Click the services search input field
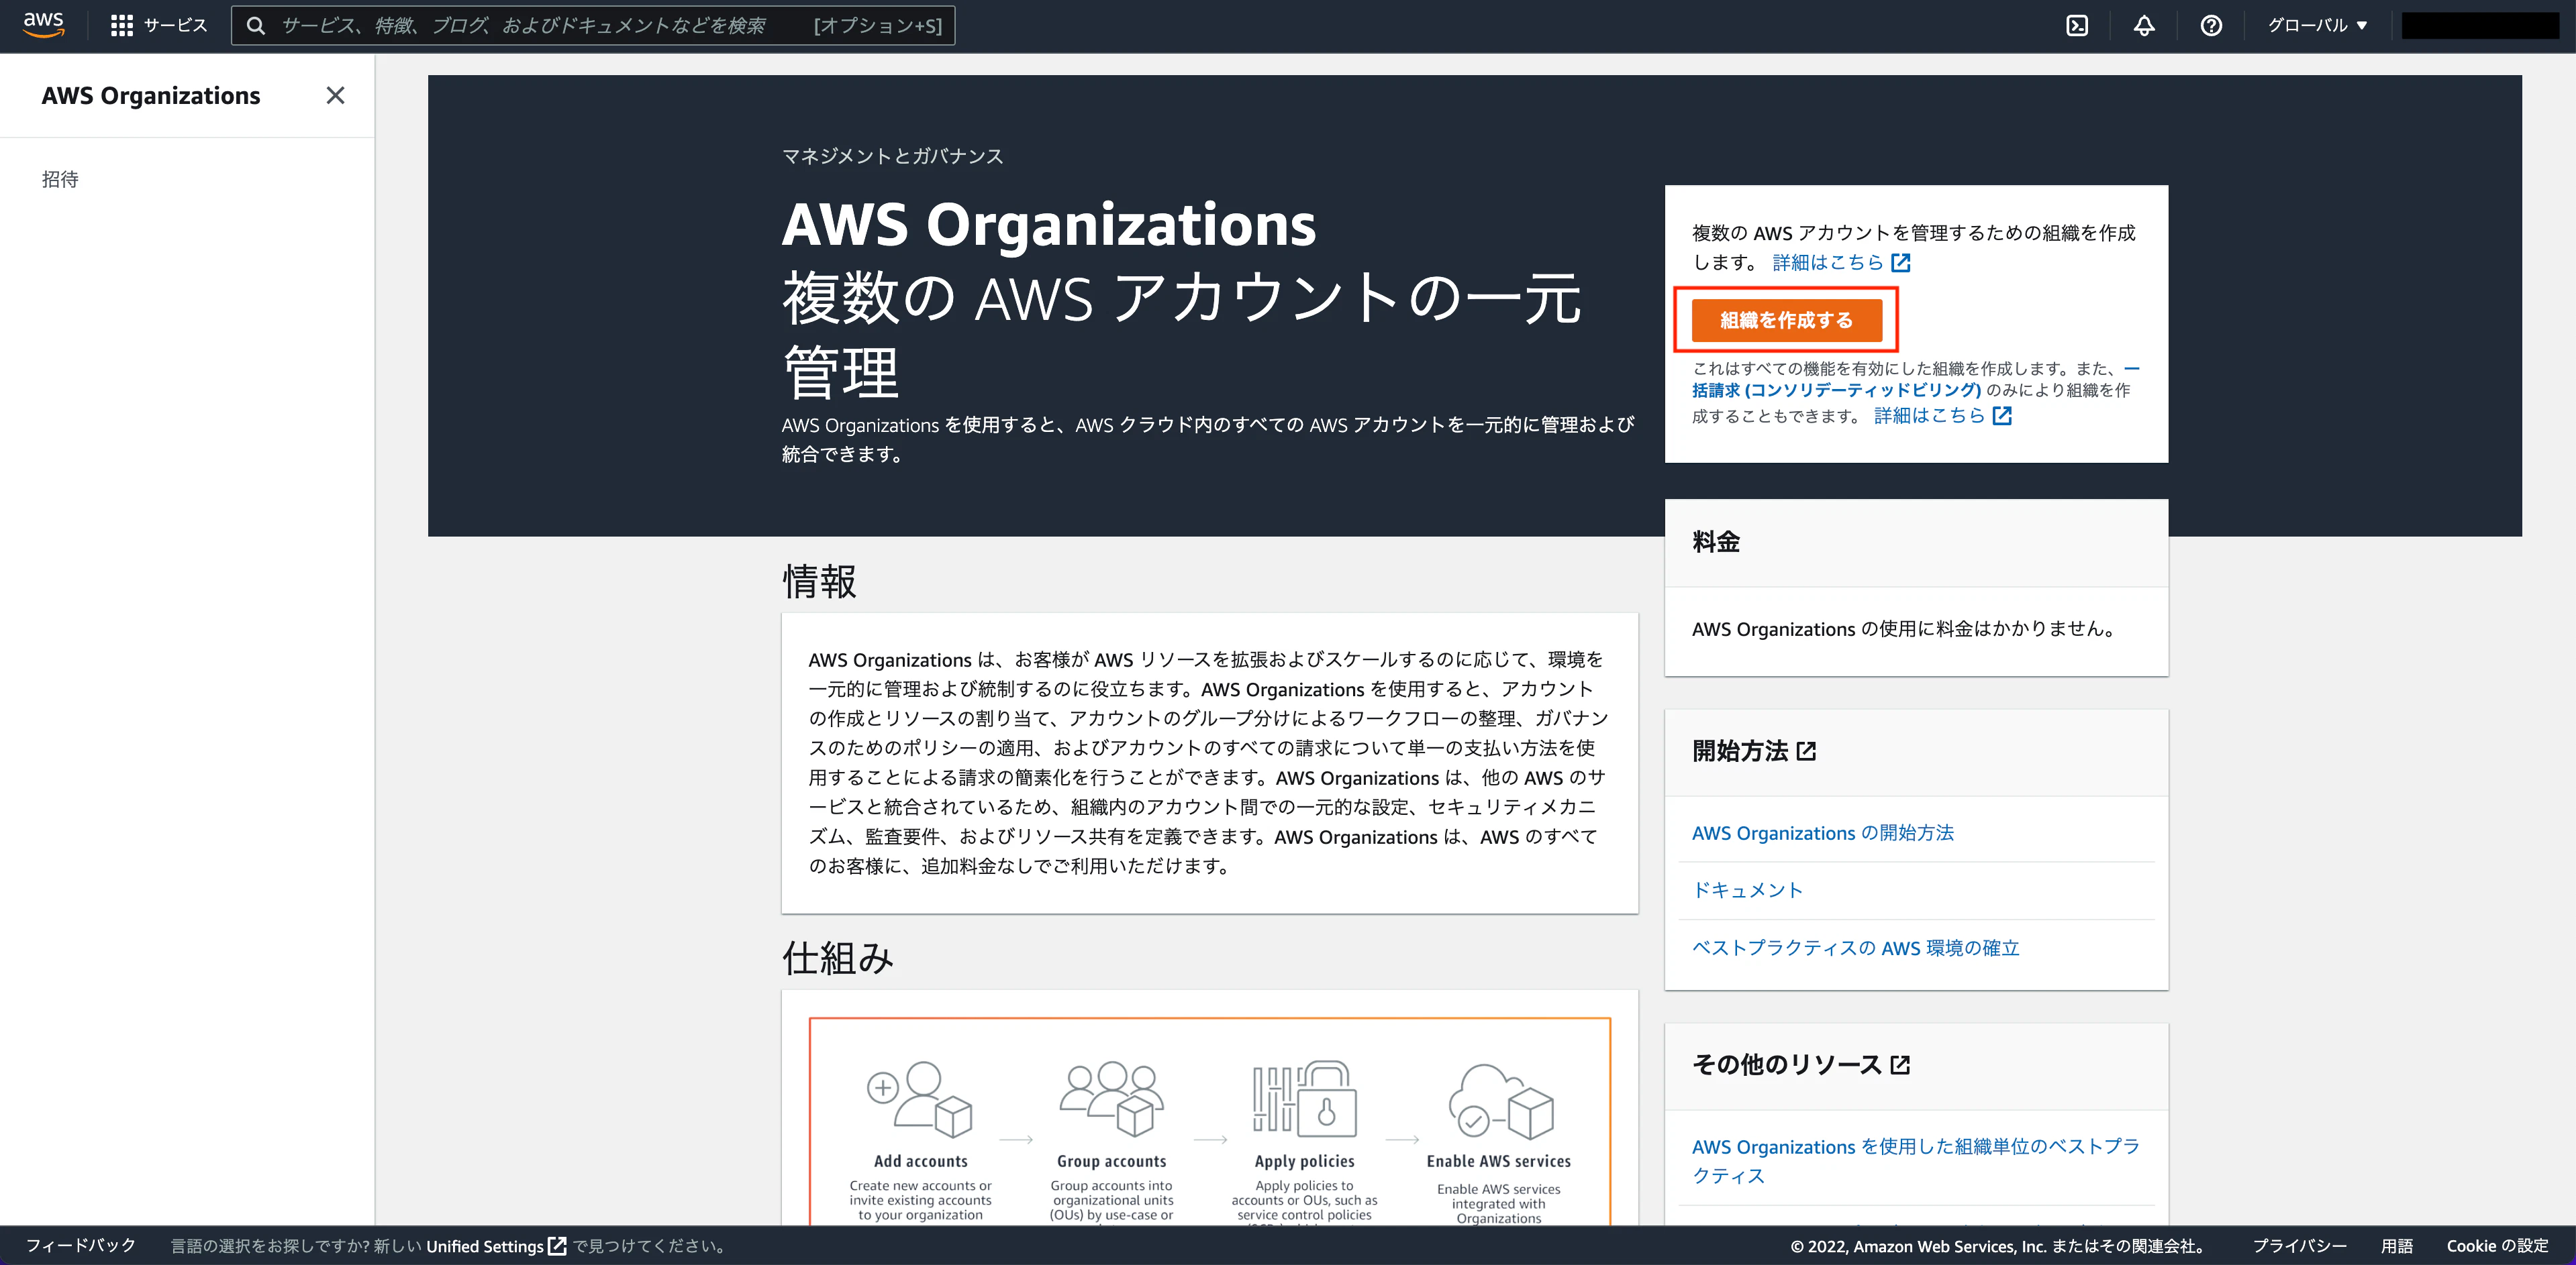This screenshot has width=2576, height=1265. [593, 26]
